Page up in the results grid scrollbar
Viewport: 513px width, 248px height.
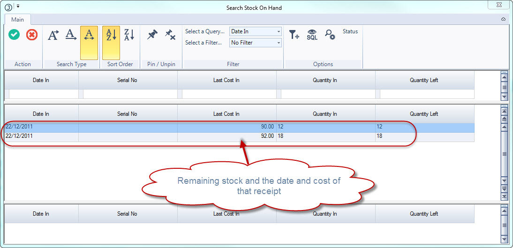(x=504, y=119)
